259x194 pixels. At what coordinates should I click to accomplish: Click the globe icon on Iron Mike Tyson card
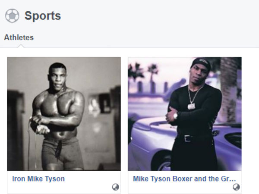(115, 187)
